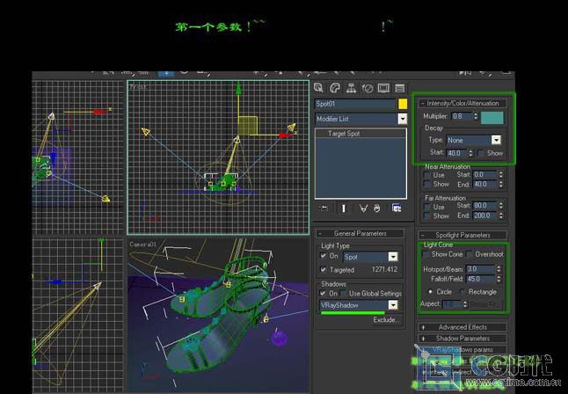Image resolution: width=568 pixels, height=394 pixels.
Task: Toggle the Targeted checkbox
Action: coord(323,270)
